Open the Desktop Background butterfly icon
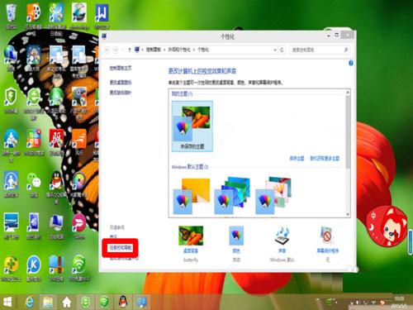Viewport: 413px width, 310px height. 191,236
